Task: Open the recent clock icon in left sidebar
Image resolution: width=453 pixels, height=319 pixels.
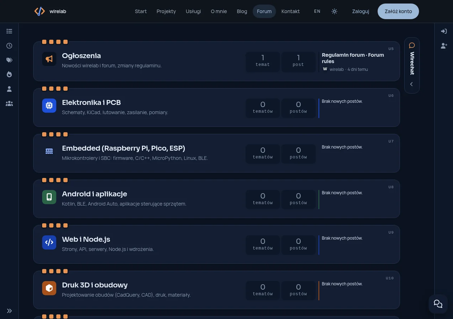Action: [10, 46]
